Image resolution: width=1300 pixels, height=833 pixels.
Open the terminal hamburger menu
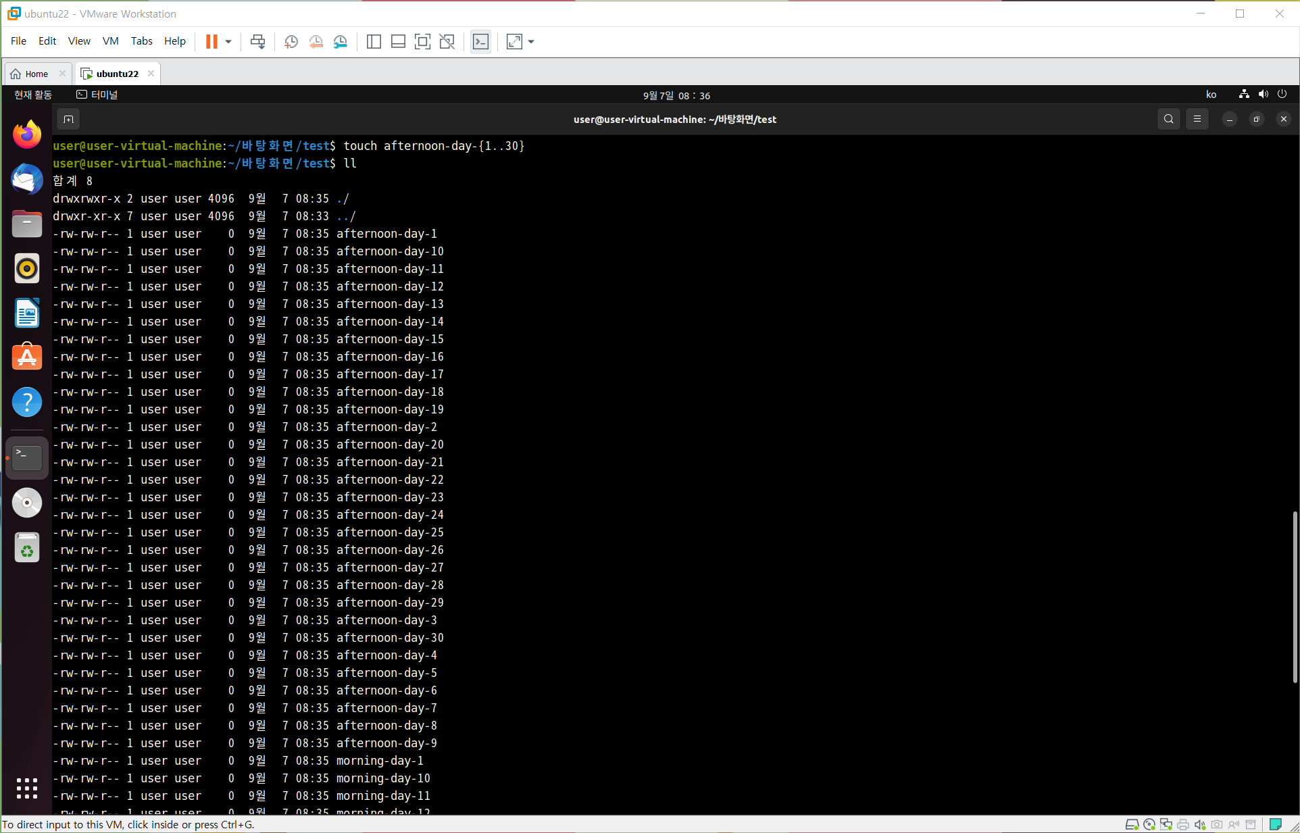point(1197,120)
